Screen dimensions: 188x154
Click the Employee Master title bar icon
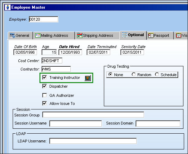click(8, 7)
